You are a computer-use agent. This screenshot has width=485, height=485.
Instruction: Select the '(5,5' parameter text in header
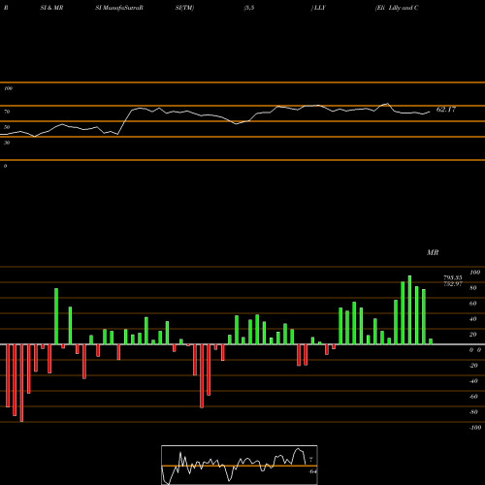[x=249, y=8]
